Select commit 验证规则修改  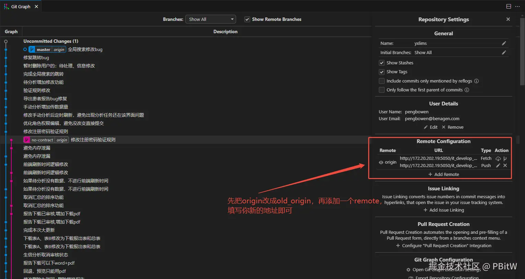(x=37, y=90)
